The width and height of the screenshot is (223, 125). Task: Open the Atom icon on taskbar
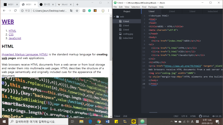(142, 121)
